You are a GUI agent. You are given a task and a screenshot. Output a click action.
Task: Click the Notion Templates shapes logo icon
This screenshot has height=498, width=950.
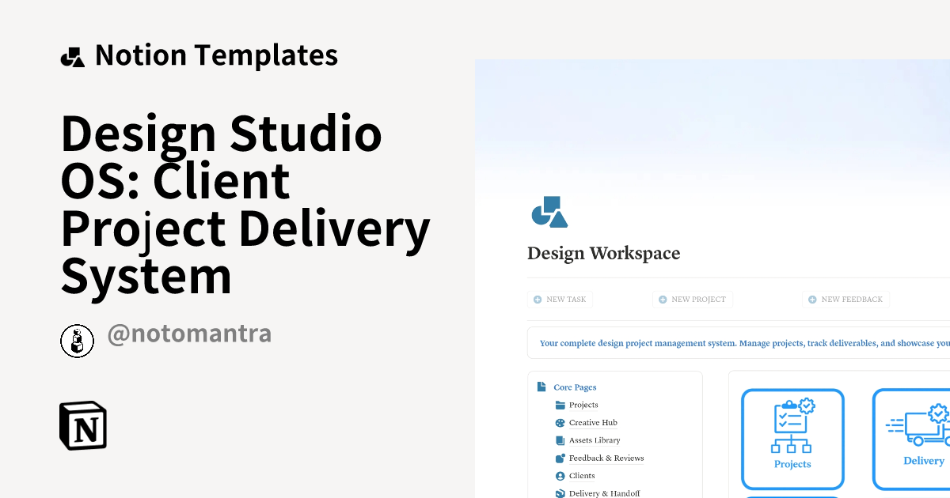tap(73, 57)
